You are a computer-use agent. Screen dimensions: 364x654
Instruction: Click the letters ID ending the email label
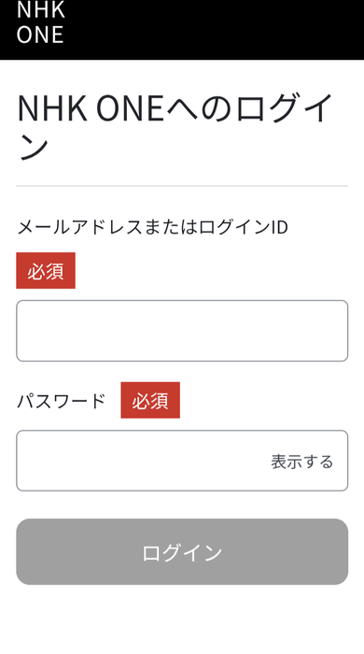click(279, 227)
